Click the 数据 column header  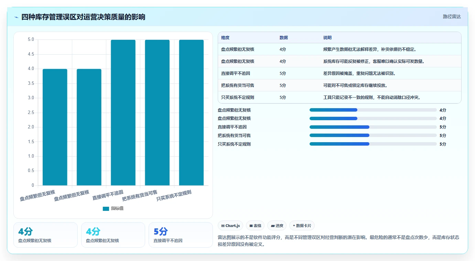(x=284, y=38)
